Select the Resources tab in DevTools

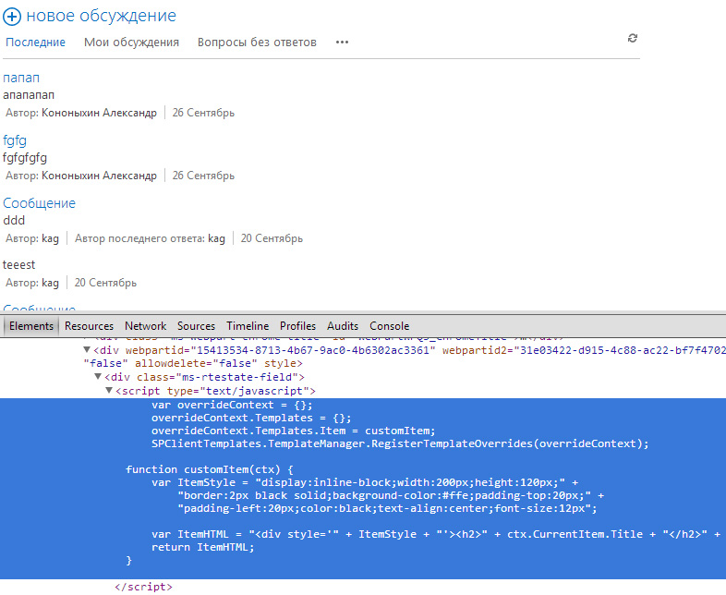pos(89,326)
